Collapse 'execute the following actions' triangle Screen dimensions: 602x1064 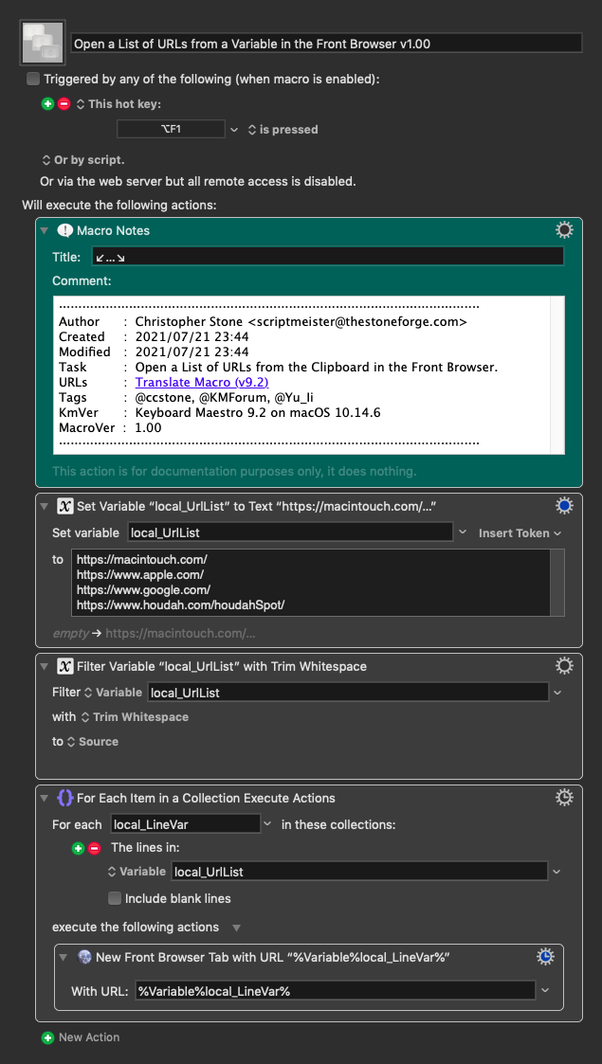(236, 928)
